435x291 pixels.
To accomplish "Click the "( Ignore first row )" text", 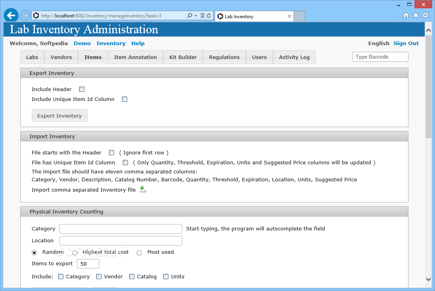I will 144,153.
